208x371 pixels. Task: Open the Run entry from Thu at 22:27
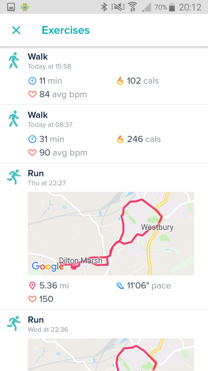104,236
